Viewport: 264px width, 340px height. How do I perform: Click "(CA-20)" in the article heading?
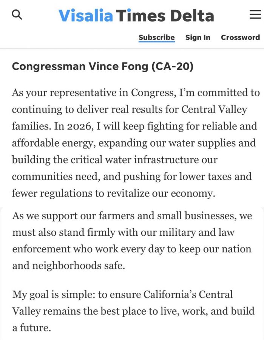(x=172, y=67)
